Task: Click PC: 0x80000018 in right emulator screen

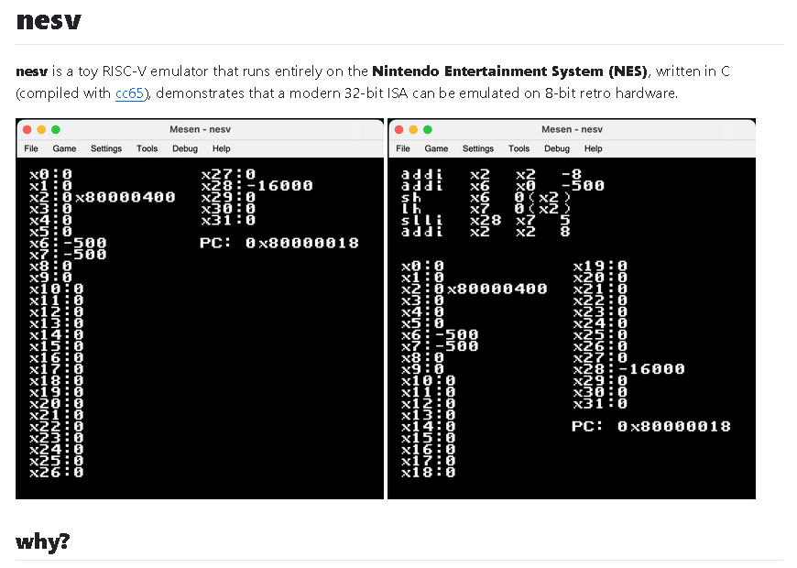Action: 651,426
